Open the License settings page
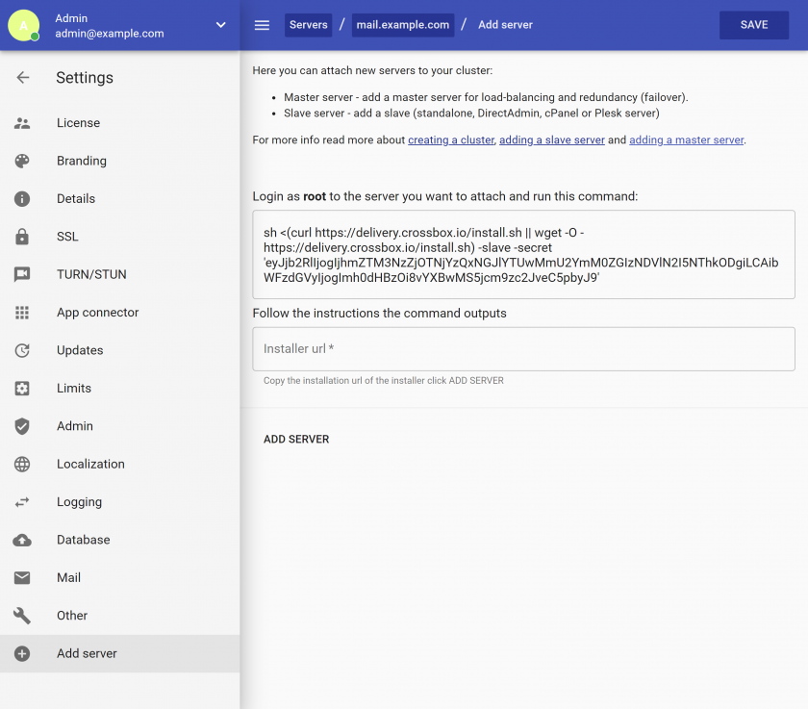The height and width of the screenshot is (709, 808). click(119, 123)
